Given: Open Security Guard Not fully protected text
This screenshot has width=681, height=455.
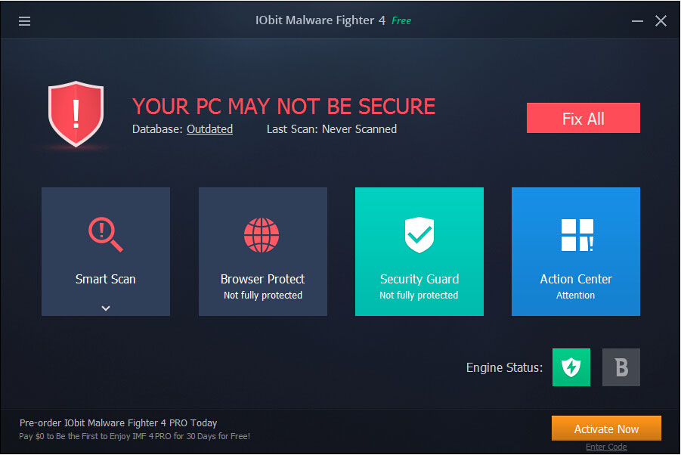Looking at the screenshot, I should click(419, 296).
